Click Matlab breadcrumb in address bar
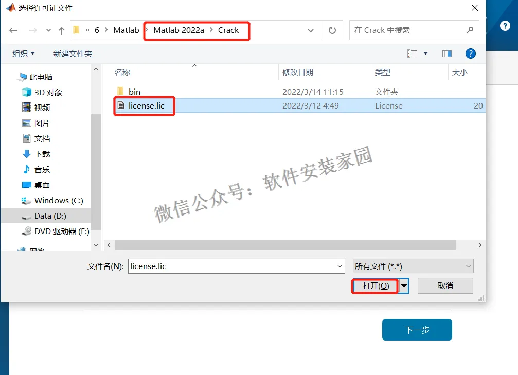The height and width of the screenshot is (375, 518). tap(126, 30)
